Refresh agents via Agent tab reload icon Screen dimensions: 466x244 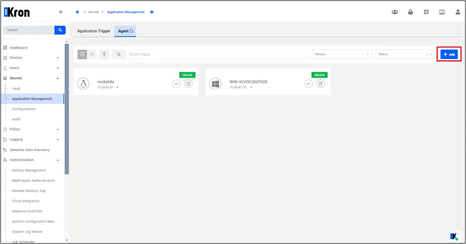pyautogui.click(x=132, y=31)
